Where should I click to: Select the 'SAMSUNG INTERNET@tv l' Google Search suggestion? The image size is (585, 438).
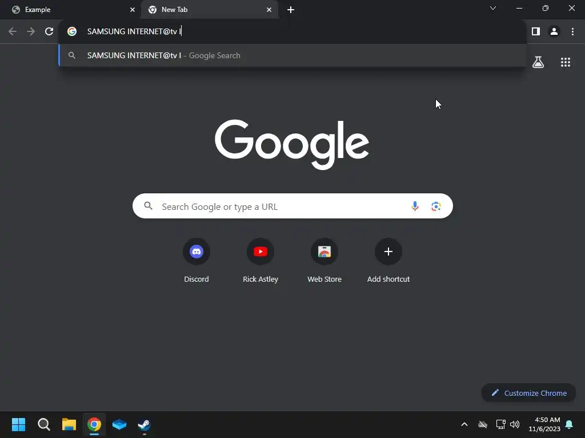click(x=293, y=55)
